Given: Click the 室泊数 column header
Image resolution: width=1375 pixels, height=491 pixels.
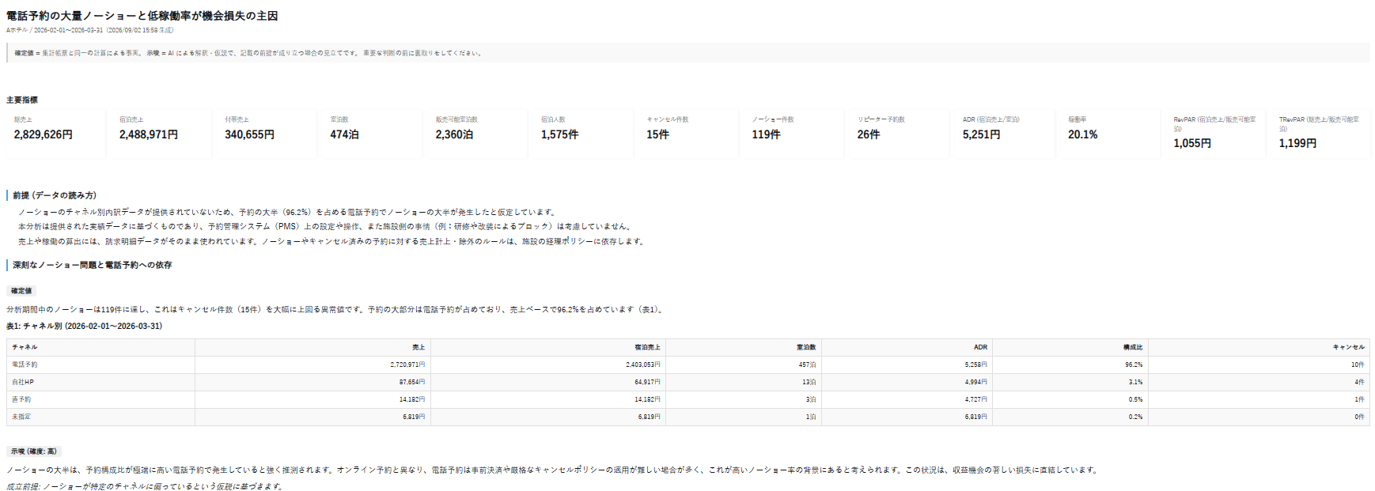Looking at the screenshot, I should pyautogui.click(x=744, y=347).
